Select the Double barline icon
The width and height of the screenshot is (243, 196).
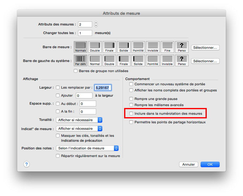point(95,47)
